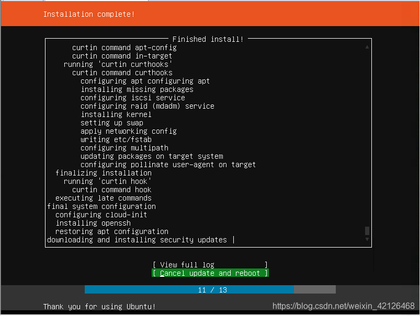Screen dimensions: 420x316
Task: Select 'downloading and installing security updates' line
Action: [137, 240]
